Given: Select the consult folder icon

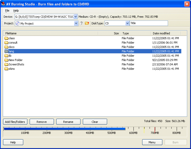Looking at the screenshot, I should (6, 43).
